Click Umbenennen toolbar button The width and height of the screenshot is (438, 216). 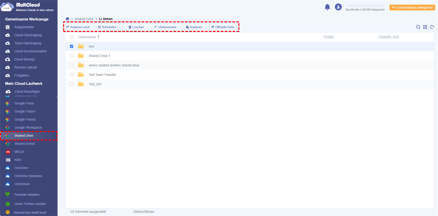[165, 27]
